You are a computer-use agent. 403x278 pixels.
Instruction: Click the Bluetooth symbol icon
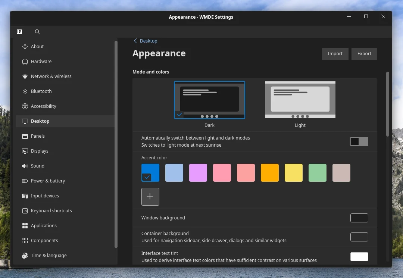pyautogui.click(x=25, y=91)
